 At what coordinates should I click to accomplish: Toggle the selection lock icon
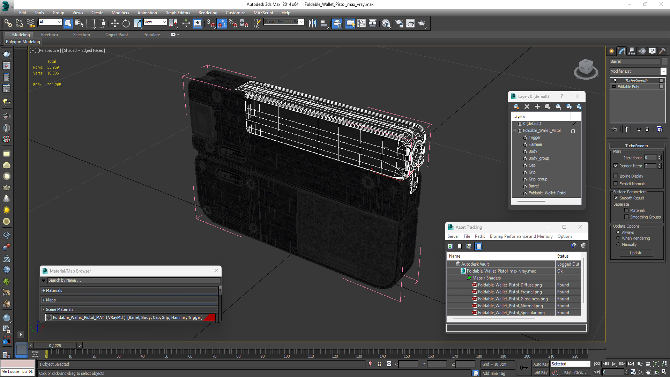[x=379, y=364]
